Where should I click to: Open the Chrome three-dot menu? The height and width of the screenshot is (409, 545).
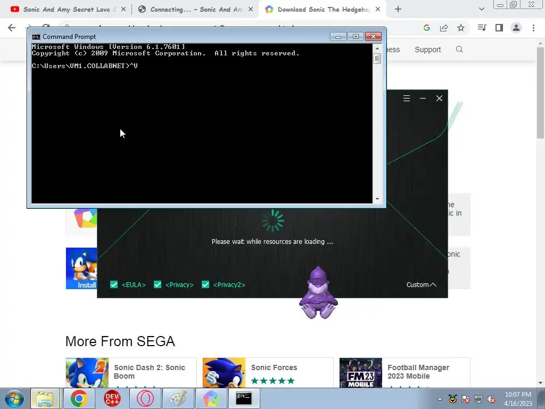click(x=533, y=28)
